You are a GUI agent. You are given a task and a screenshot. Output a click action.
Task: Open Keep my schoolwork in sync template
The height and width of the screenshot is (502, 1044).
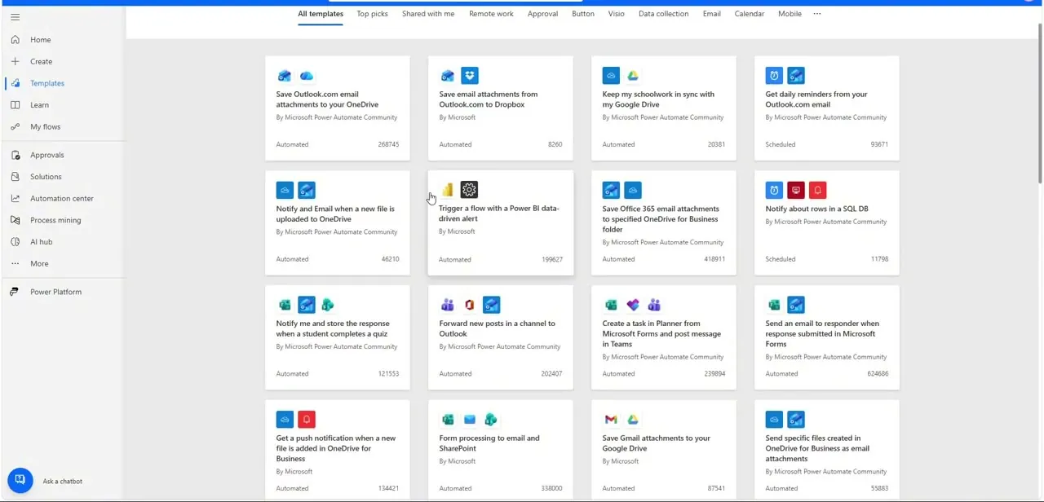[x=664, y=108]
